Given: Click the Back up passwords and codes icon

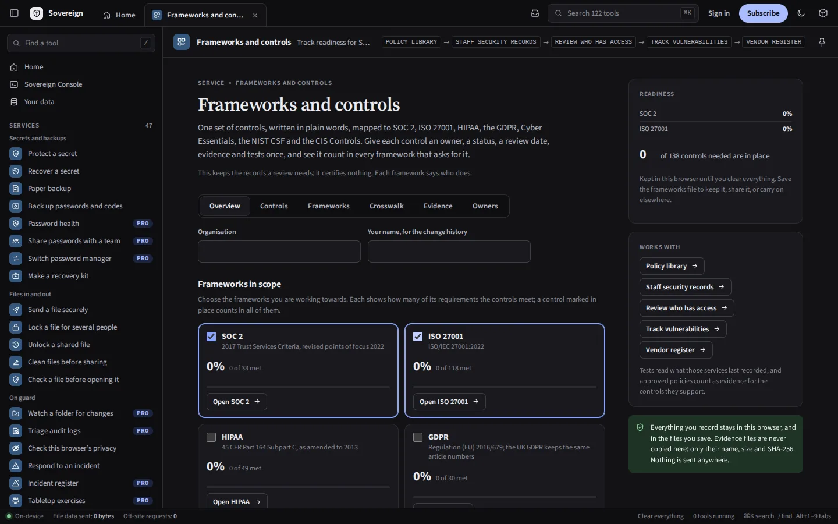Looking at the screenshot, I should coord(16,206).
